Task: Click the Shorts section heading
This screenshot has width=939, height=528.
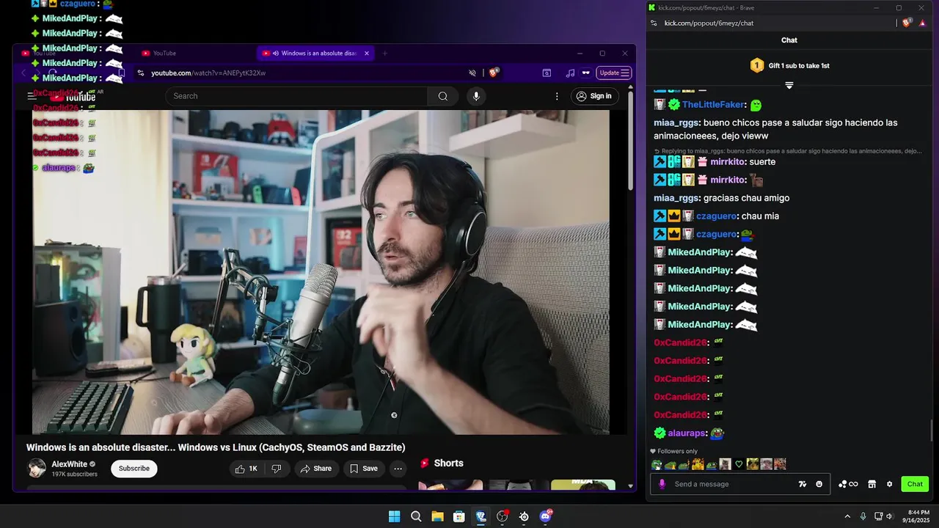Action: 448,463
